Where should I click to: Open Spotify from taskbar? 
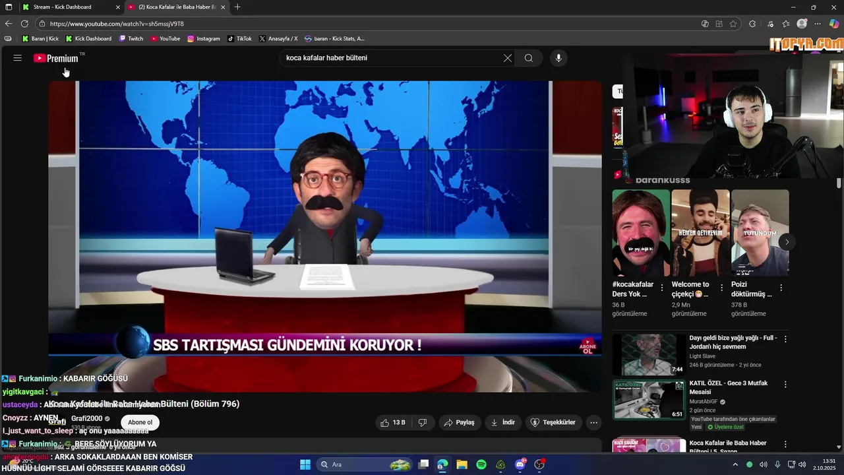[x=481, y=464]
